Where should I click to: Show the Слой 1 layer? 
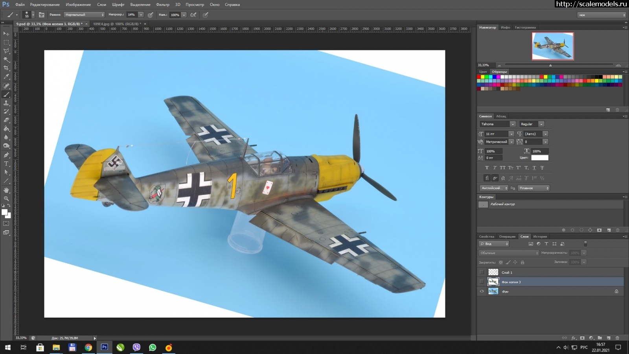pos(482,272)
